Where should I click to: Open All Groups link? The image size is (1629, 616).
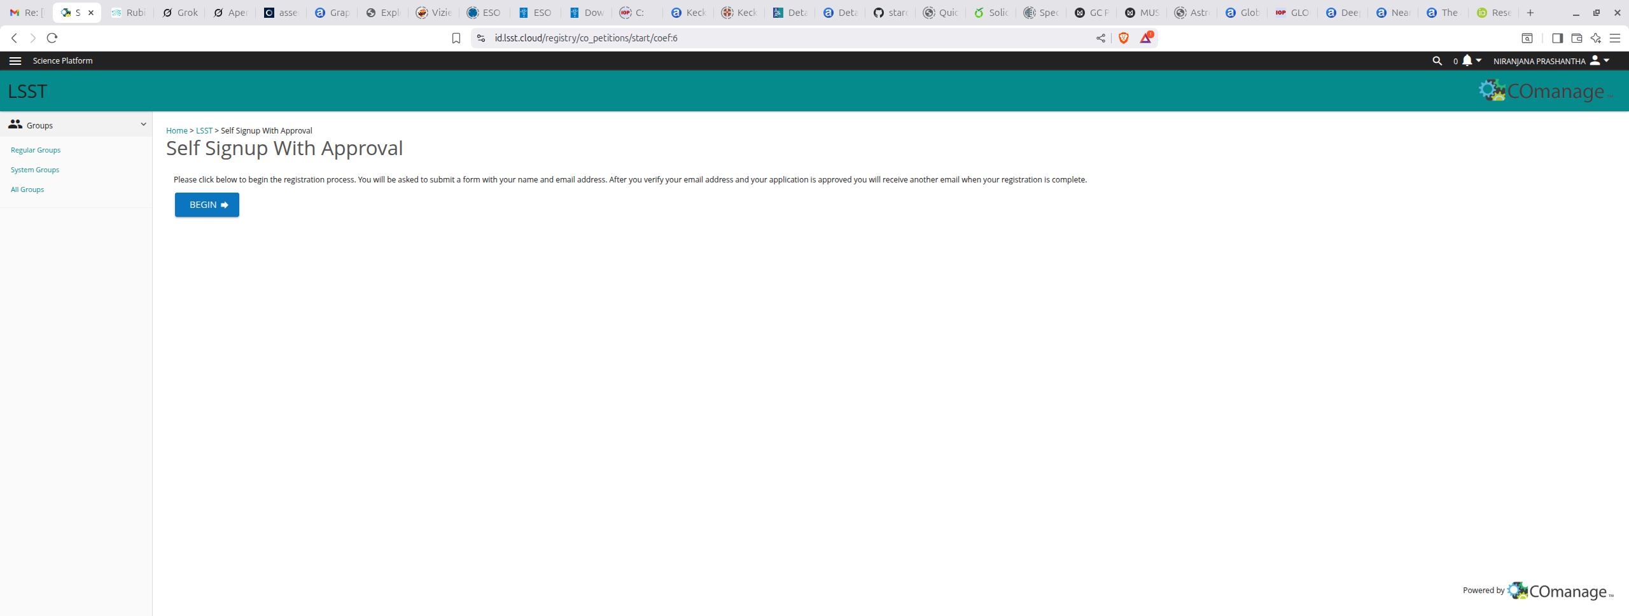pos(27,189)
